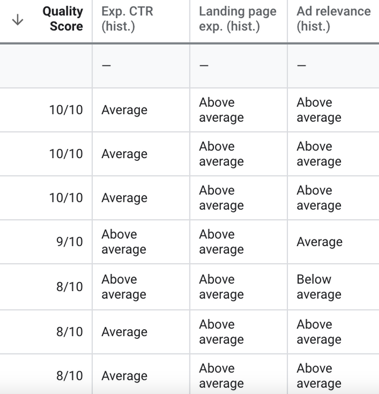Select the Average ad relevance cell in 9/10 row
The height and width of the screenshot is (394, 379).
point(319,242)
